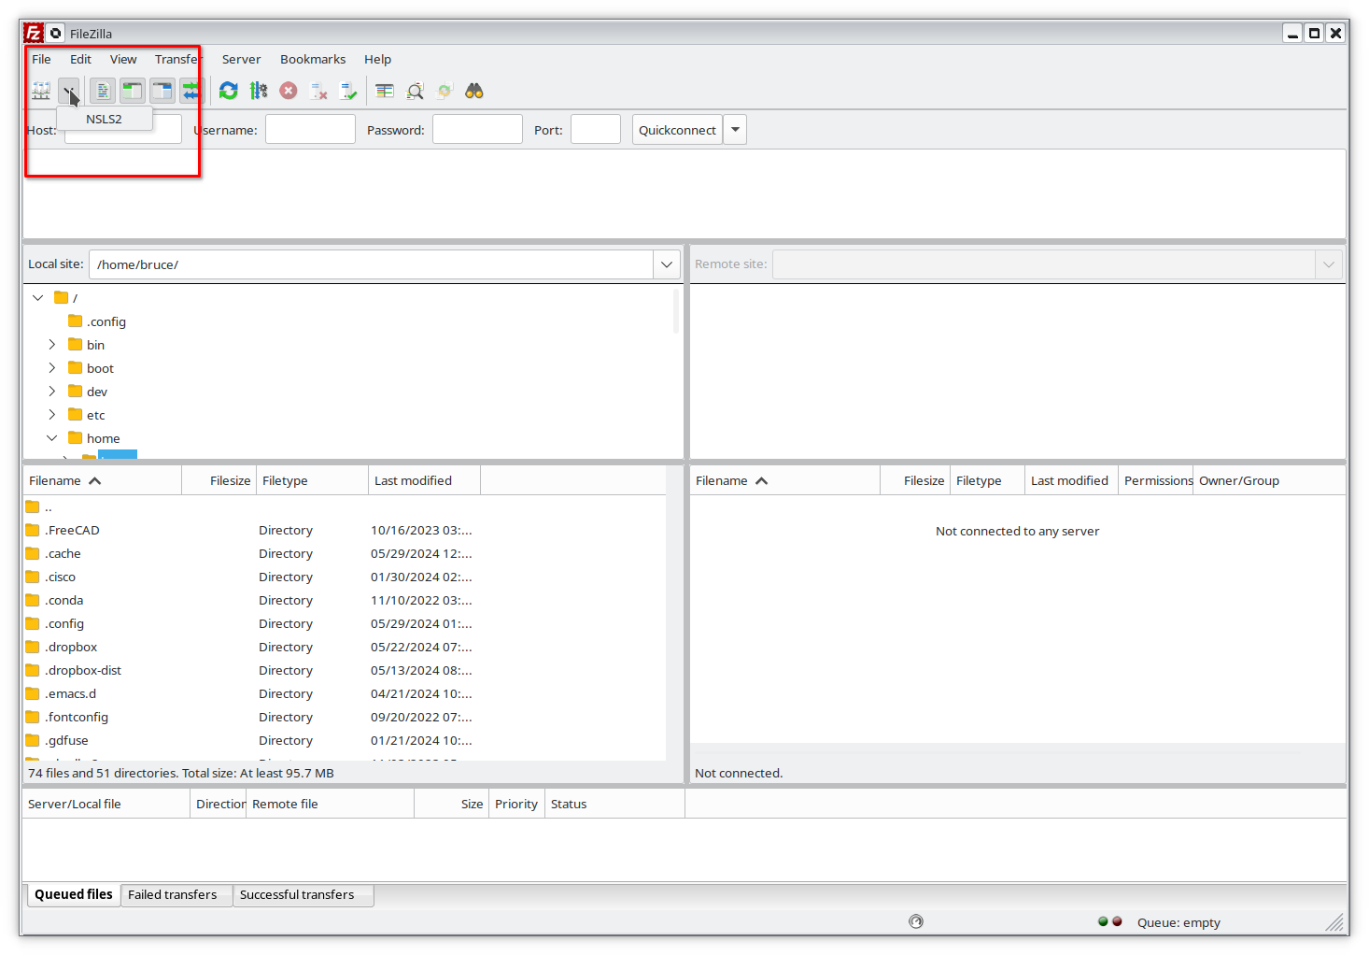Open the Edit menu
The image size is (1369, 955).
(x=80, y=59)
